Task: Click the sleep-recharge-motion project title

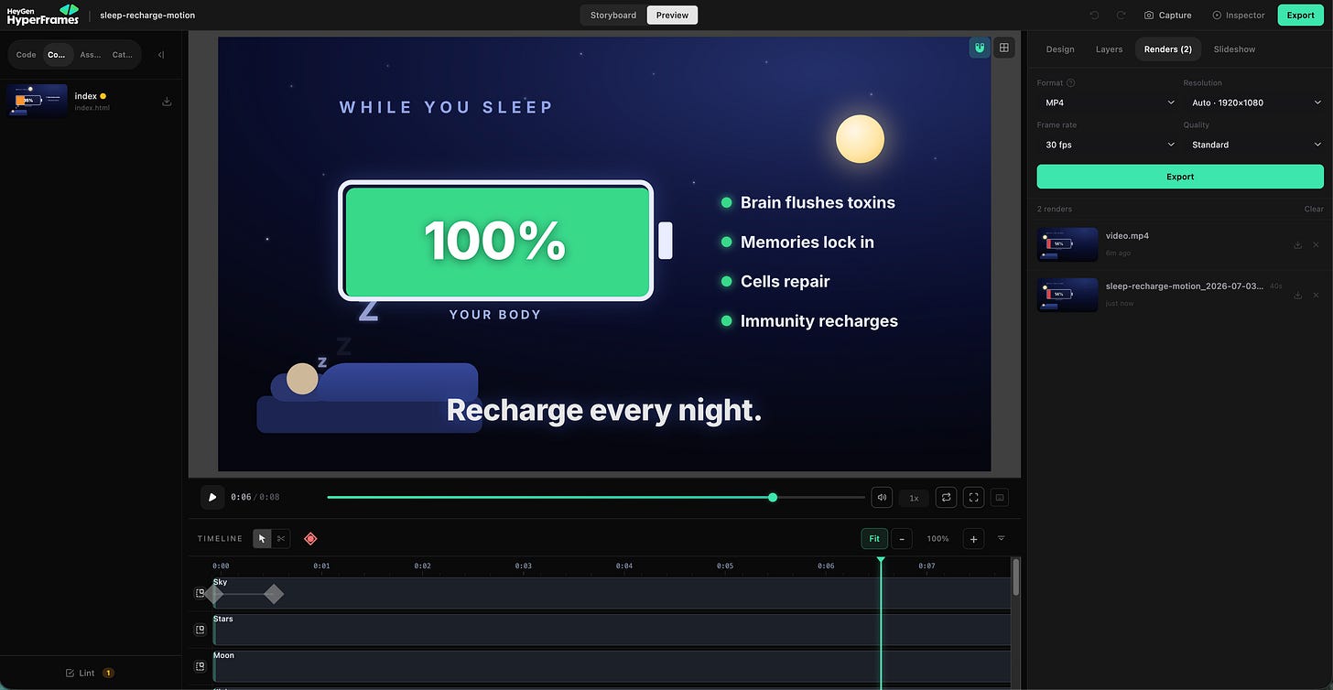Action: (x=147, y=16)
